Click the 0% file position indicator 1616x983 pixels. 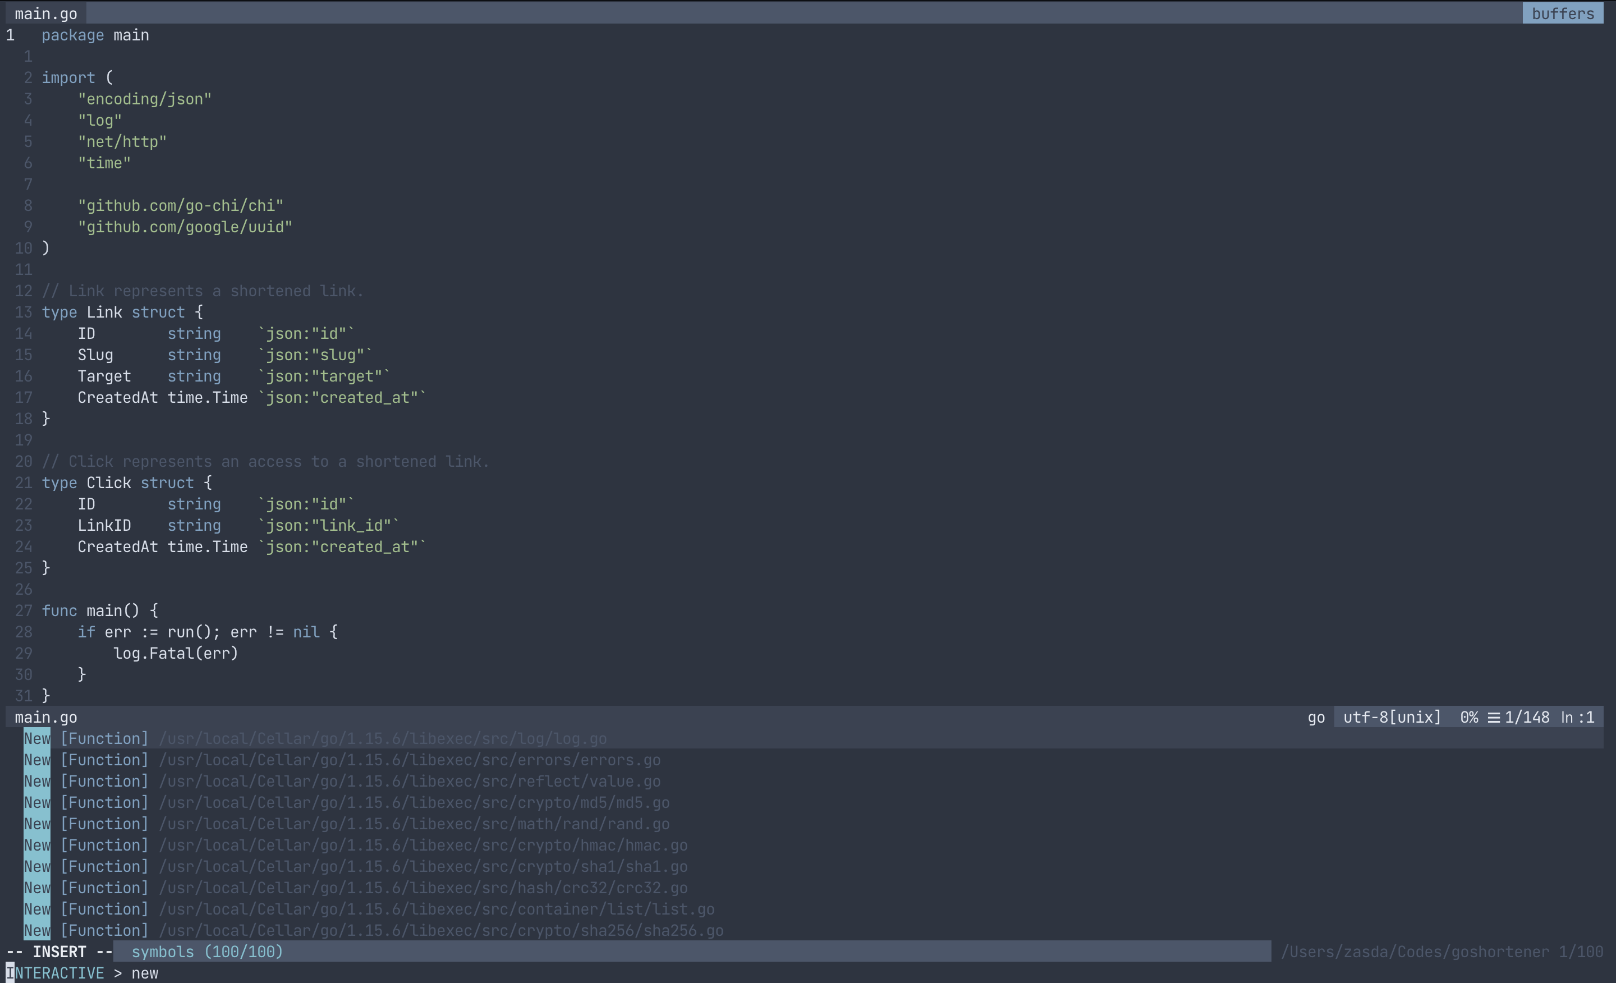tap(1469, 718)
